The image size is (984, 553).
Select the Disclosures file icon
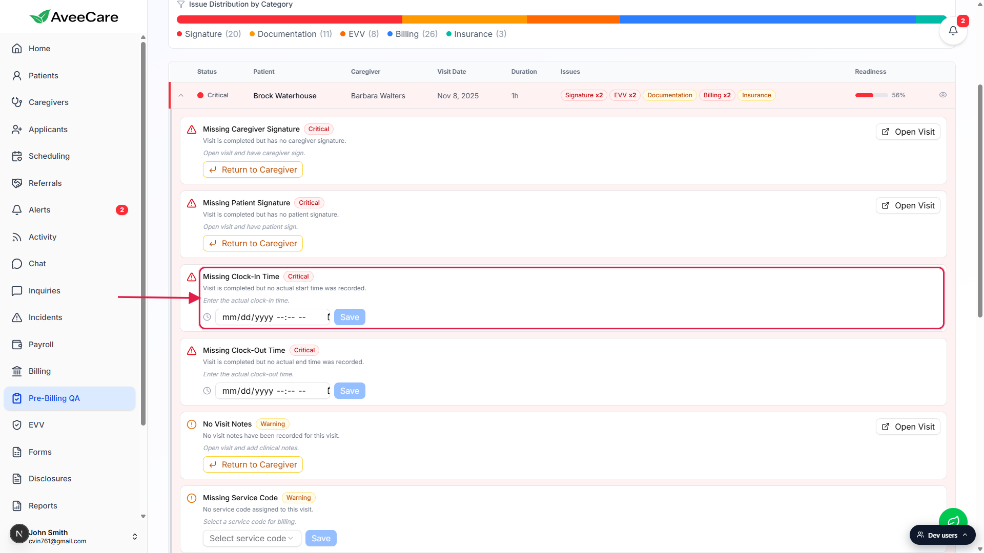click(x=17, y=479)
